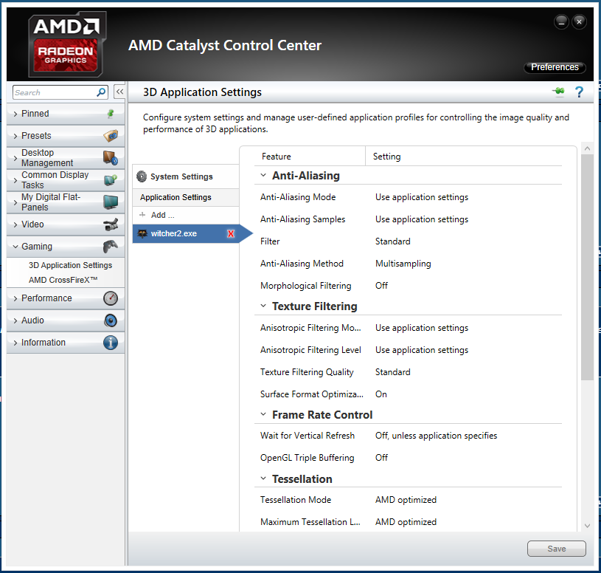The image size is (601, 573).
Task: Change Anti-Aliasing Method Multisampling value
Action: pos(403,264)
